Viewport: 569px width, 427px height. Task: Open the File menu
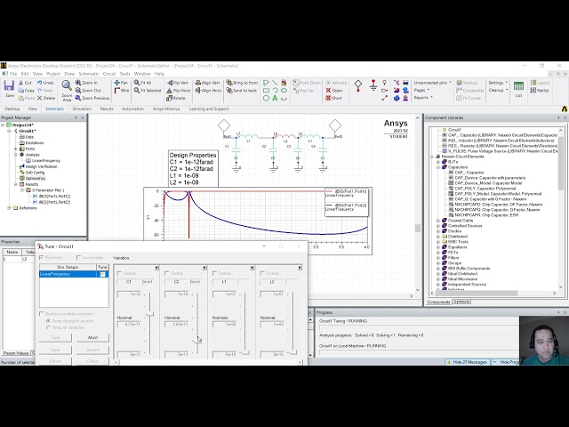tap(13, 74)
